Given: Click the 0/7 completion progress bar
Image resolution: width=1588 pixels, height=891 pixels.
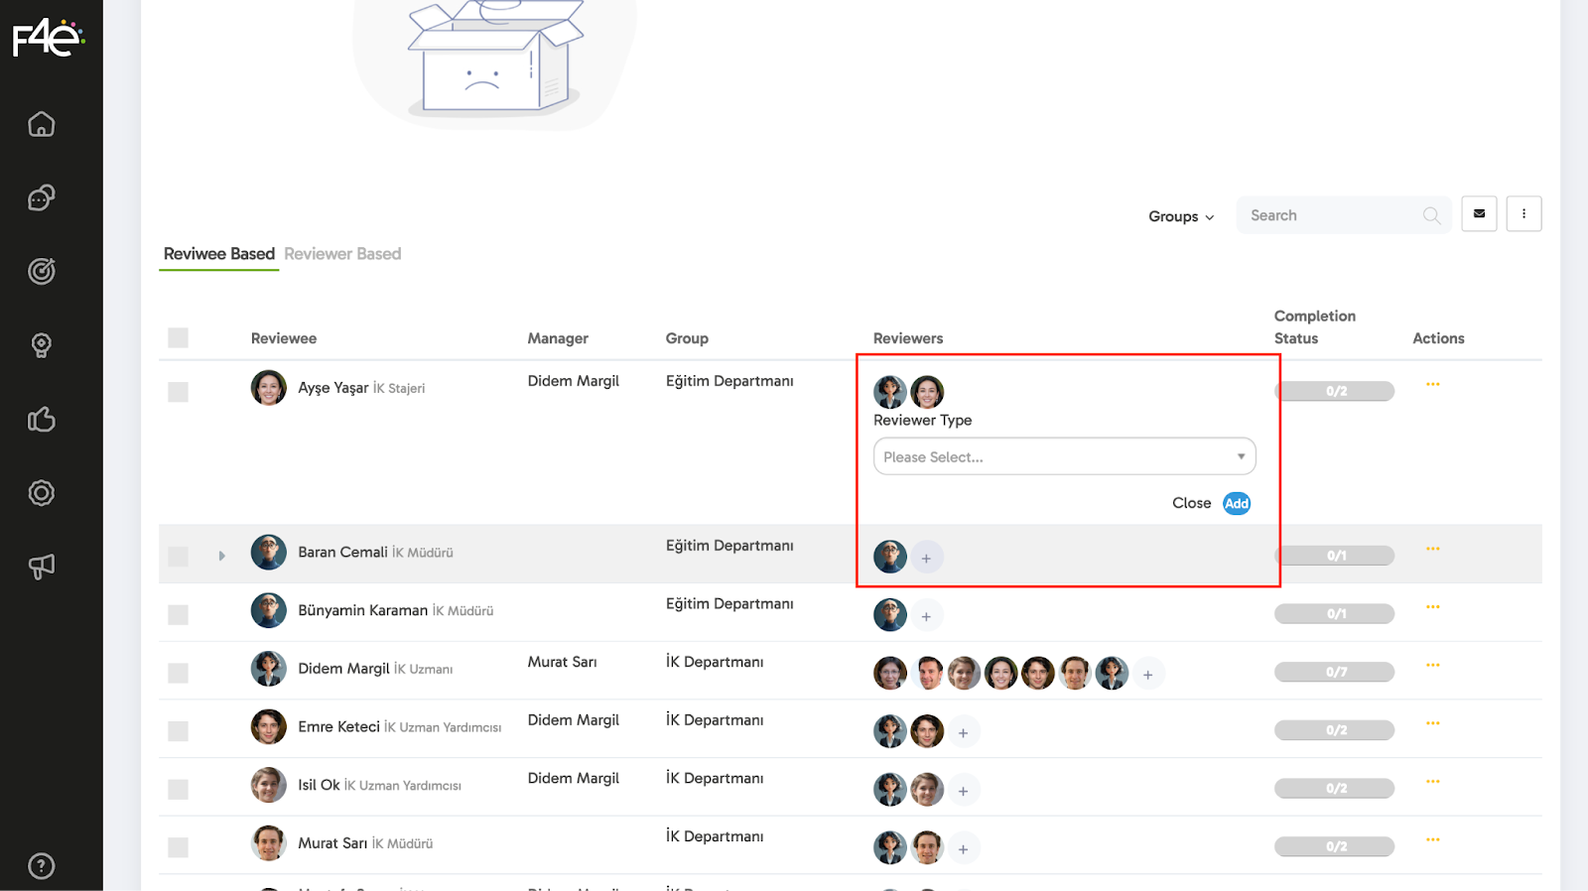Looking at the screenshot, I should pyautogui.click(x=1334, y=673).
